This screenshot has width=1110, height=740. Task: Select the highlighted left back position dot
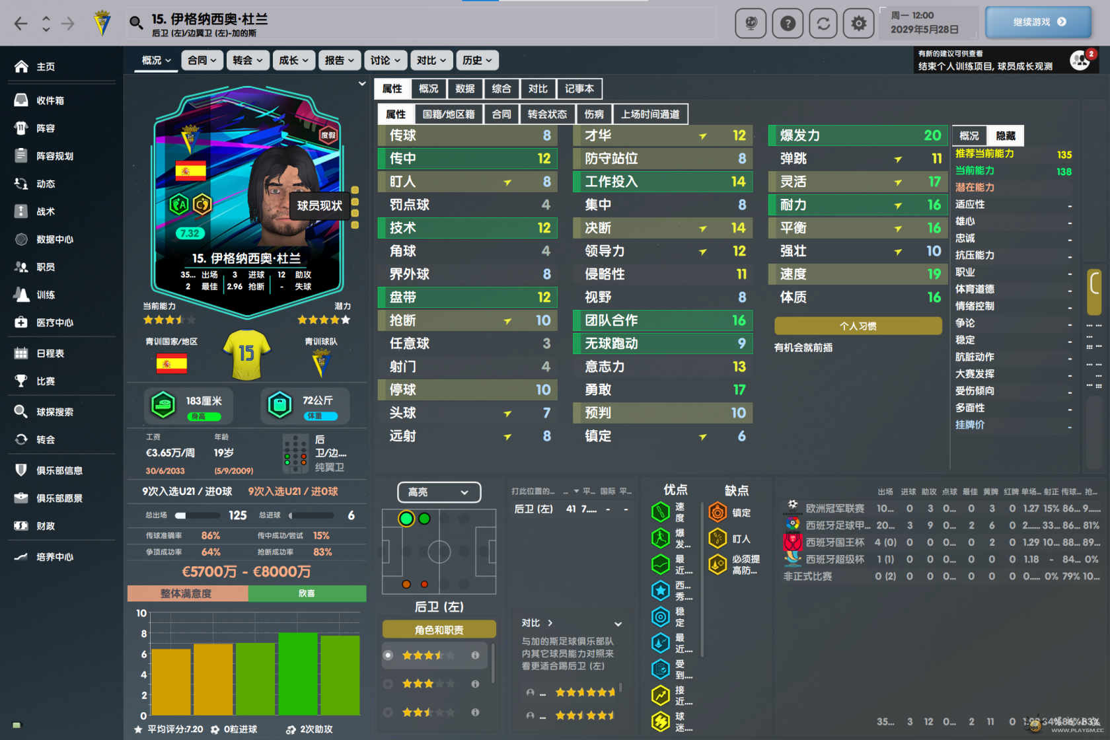tap(406, 519)
